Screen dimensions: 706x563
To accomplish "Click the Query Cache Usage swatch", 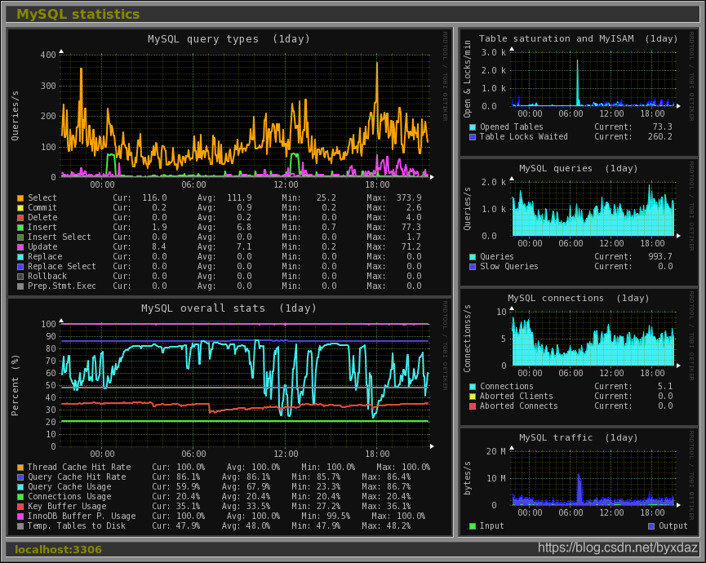I will [x=20, y=487].
